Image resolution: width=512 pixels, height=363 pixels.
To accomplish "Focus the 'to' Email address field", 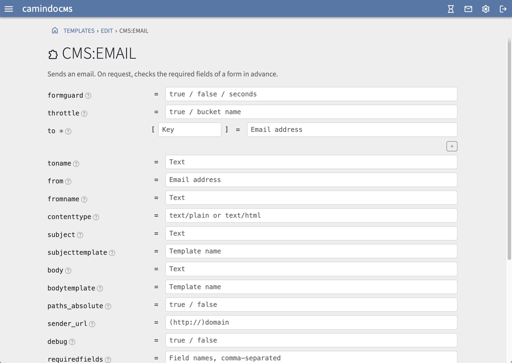I will pos(352,130).
